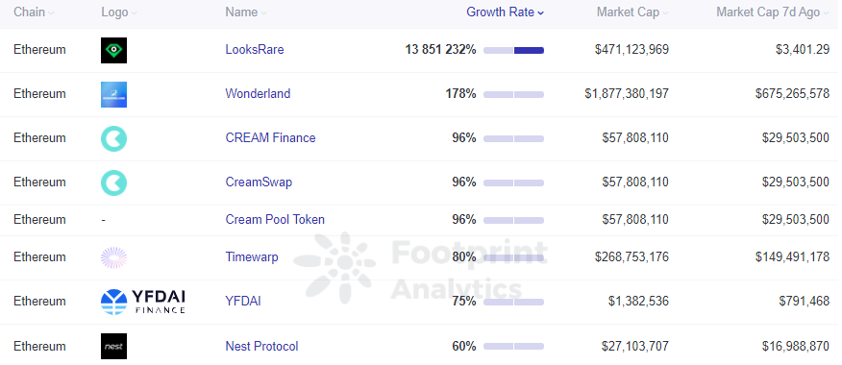This screenshot has width=842, height=365.
Task: Open the Cream Pool Token link
Action: [275, 220]
